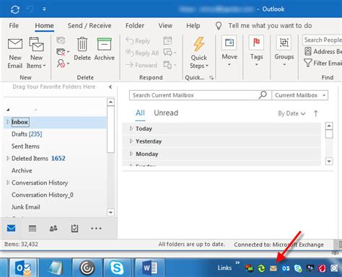Click the Send/Receive All Folders sync icon
This screenshot has height=277, width=342.
coord(15,9)
